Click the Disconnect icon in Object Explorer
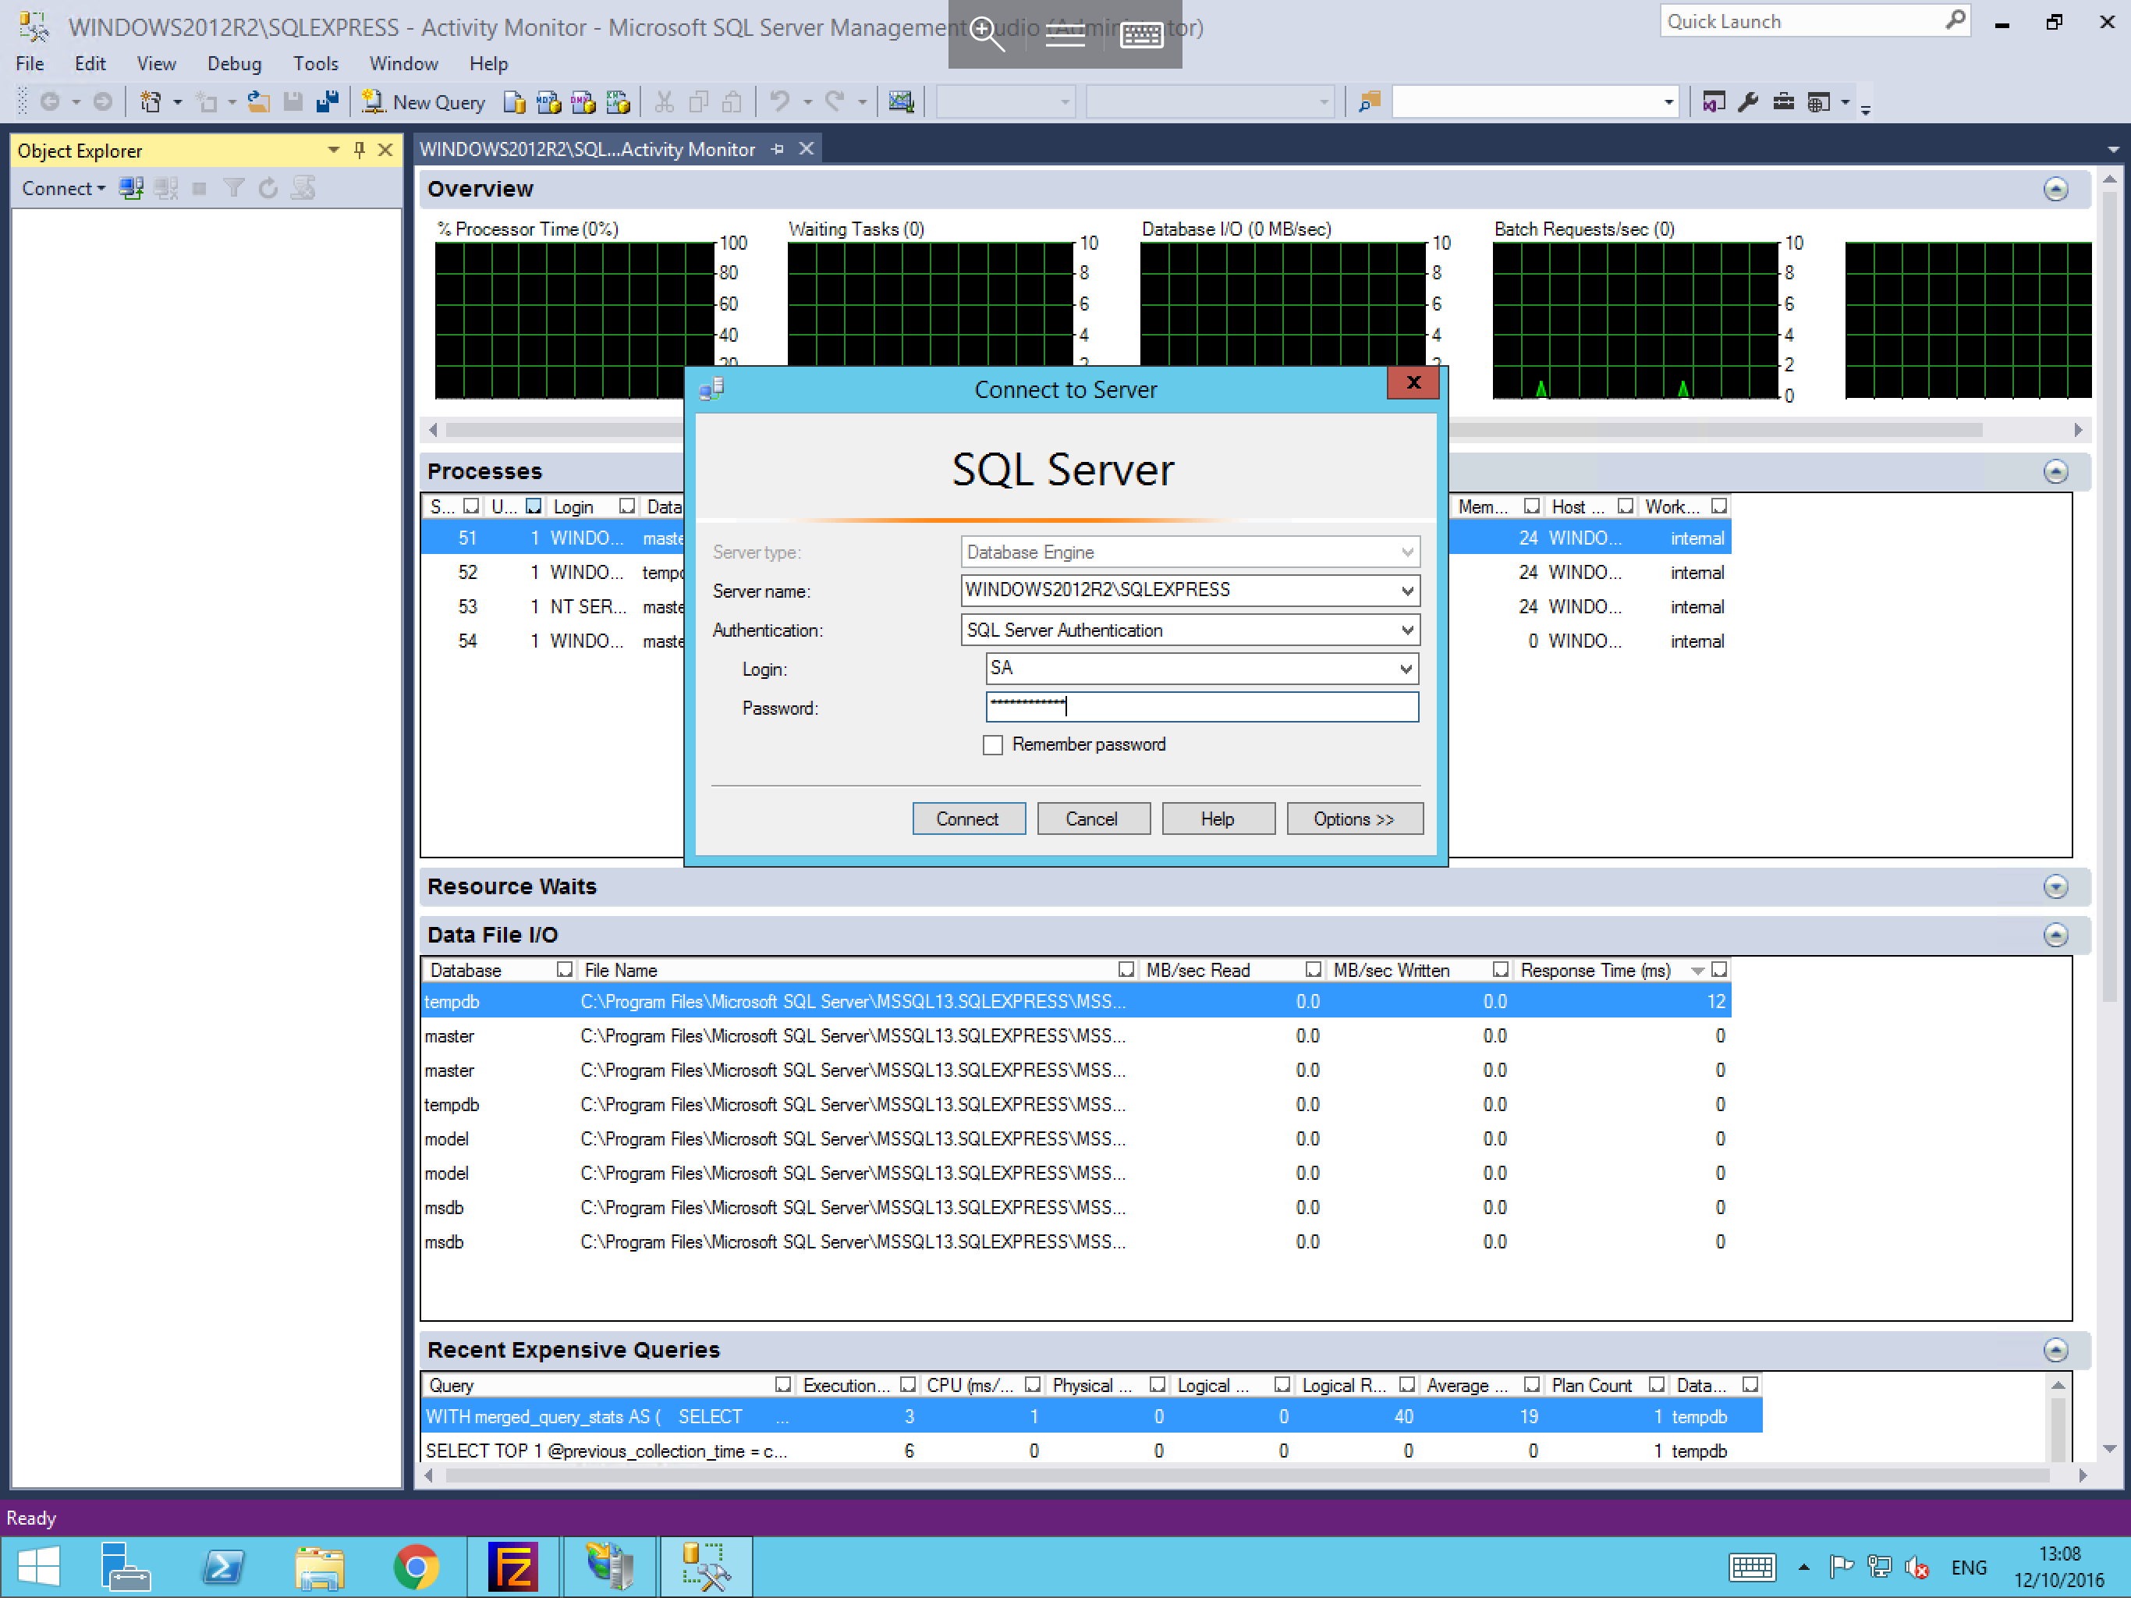Screen dimensions: 2131x1598 [x=165, y=188]
